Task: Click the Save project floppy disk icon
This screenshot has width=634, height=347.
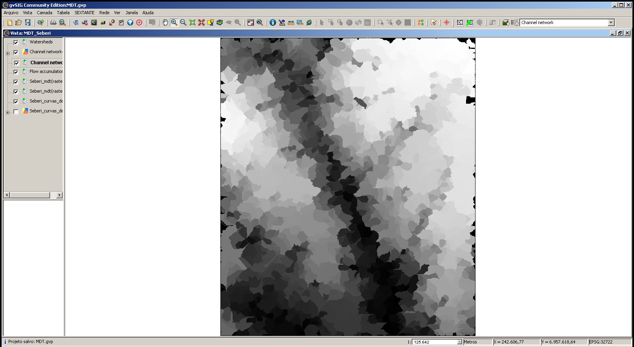Action: tap(28, 22)
